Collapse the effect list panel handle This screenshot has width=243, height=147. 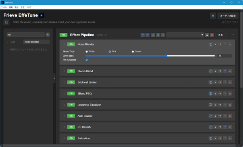pos(54,78)
